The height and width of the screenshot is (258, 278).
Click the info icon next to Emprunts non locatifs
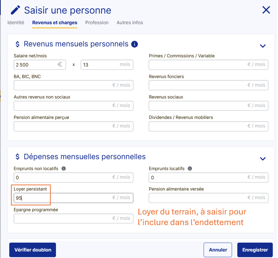point(63,169)
